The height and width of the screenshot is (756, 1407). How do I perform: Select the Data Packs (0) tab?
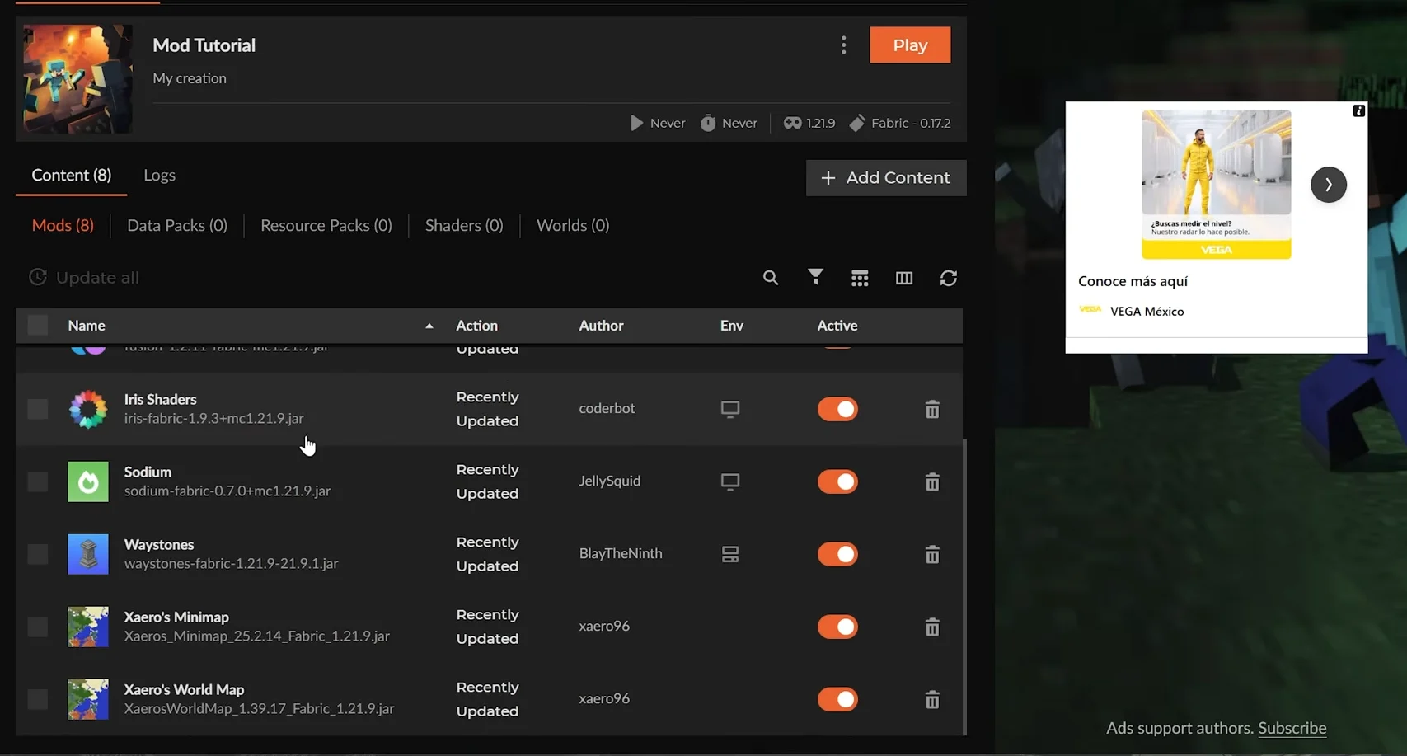(x=177, y=225)
